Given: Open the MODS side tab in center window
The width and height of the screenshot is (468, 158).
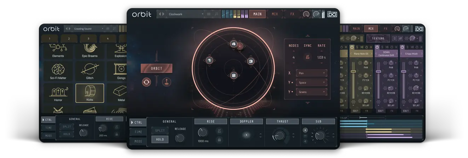Looking at the screenshot, I should point(138,141).
